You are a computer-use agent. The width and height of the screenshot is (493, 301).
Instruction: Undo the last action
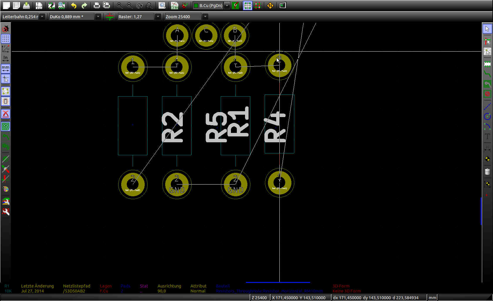(74, 5)
